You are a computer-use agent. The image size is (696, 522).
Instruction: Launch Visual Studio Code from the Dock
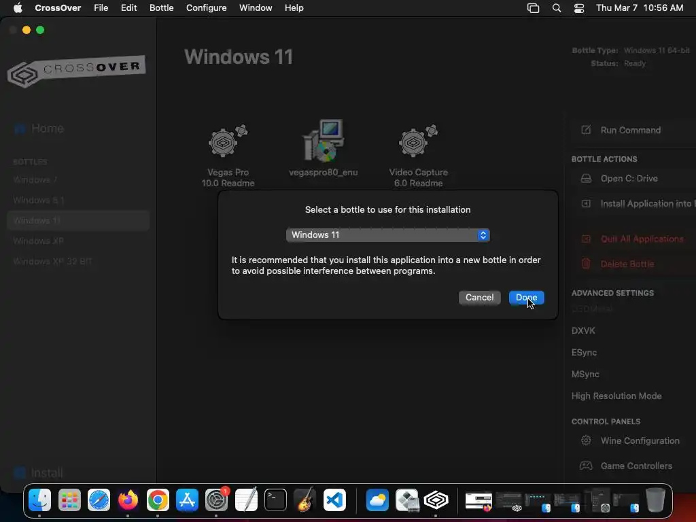click(x=334, y=500)
